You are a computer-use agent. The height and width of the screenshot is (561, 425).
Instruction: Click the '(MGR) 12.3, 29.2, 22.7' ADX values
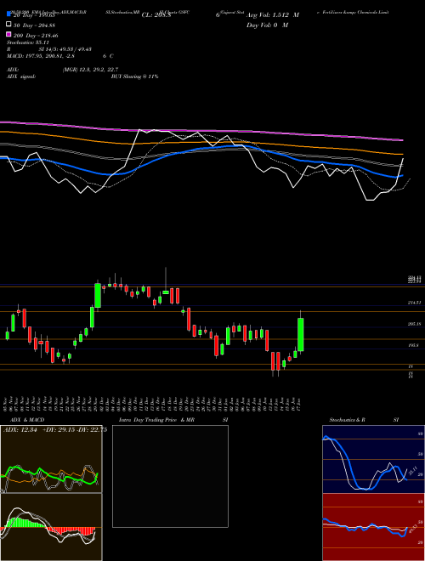pyautogui.click(x=90, y=70)
